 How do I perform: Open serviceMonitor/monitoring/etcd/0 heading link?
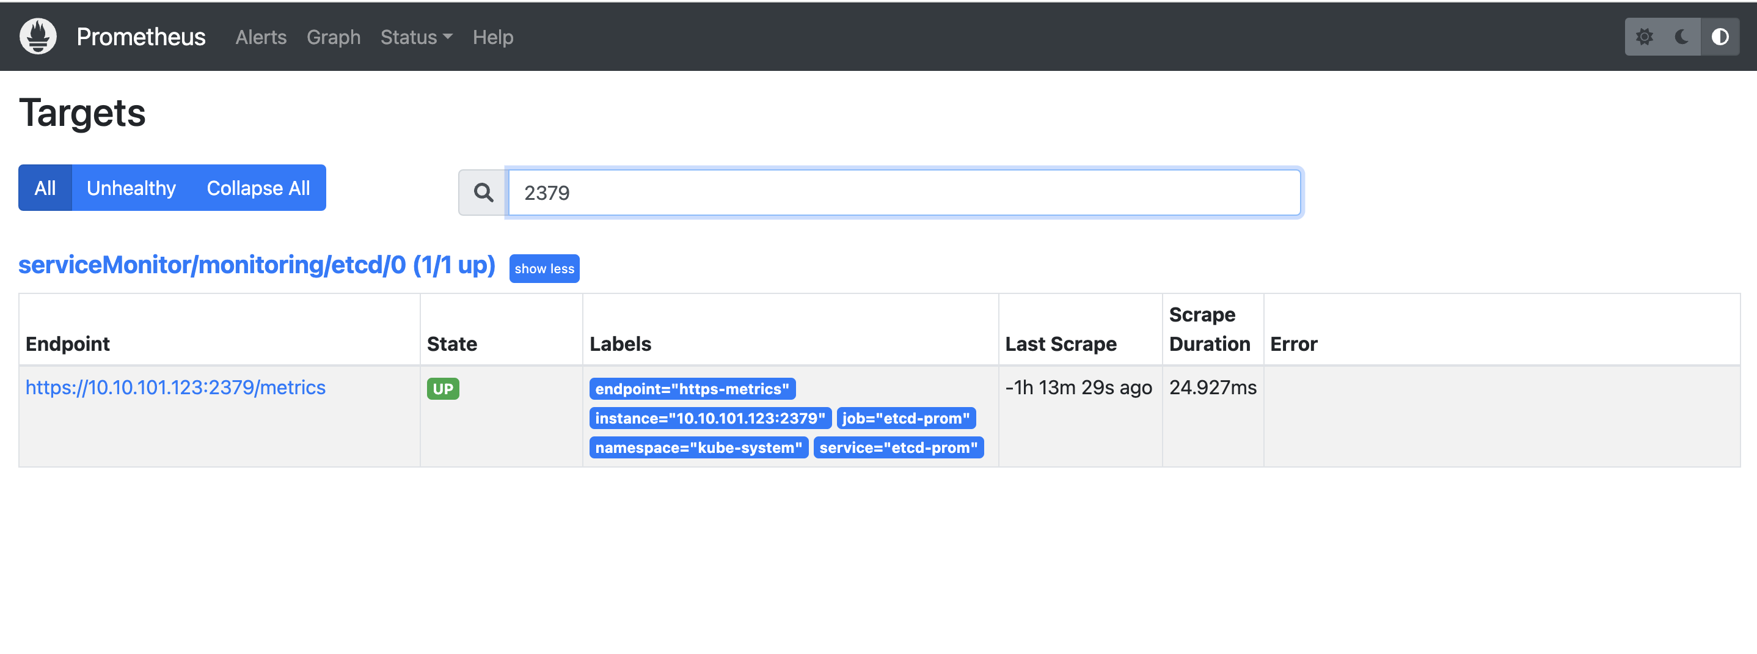pos(257,265)
